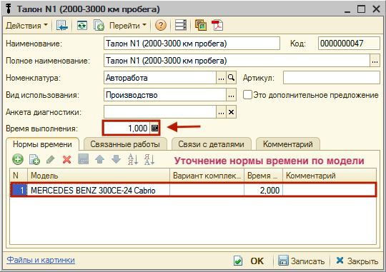
Task: Click the Полное наименование input field
Action: [237, 61]
